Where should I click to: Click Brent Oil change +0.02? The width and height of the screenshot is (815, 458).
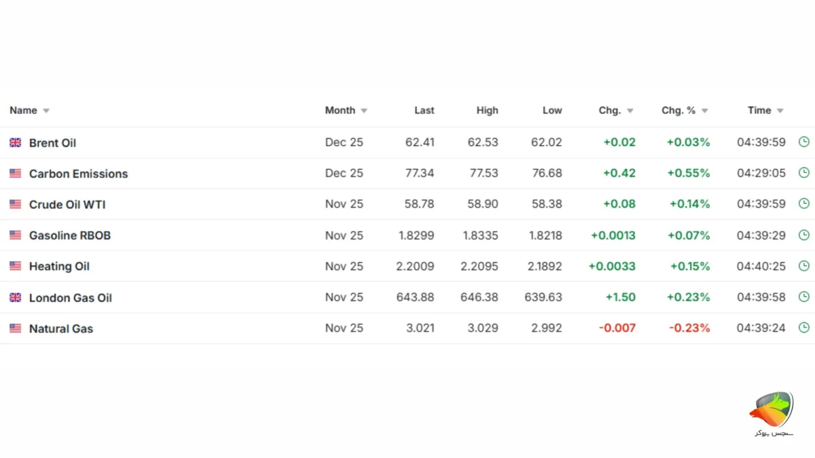coord(619,142)
